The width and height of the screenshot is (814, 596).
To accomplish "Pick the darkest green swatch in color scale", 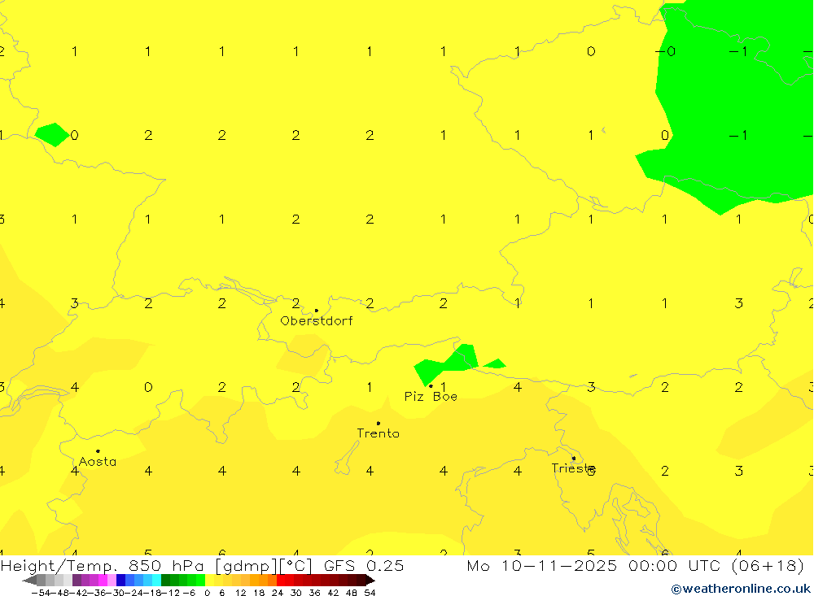I will (x=165, y=581).
